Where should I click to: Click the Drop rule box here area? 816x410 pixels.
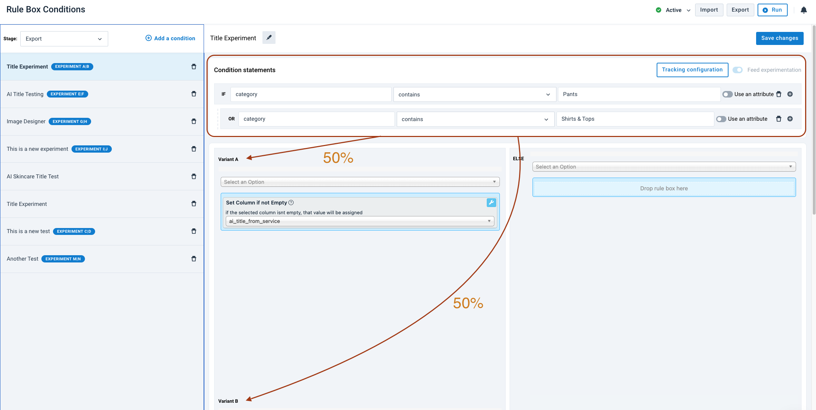664,188
